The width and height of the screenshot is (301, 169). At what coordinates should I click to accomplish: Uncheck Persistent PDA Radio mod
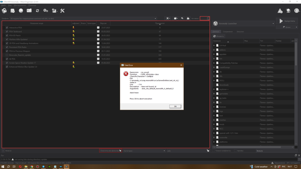point(7,47)
